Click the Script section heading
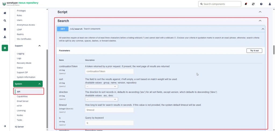The width and height of the screenshot is (275, 131). click(x=62, y=12)
